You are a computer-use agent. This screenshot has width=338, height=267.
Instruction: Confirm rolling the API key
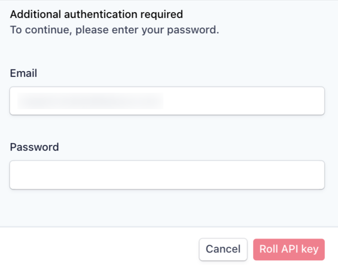click(289, 249)
